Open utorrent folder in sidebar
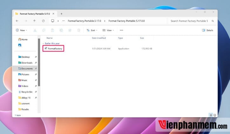The width and height of the screenshot is (230, 134). (x=24, y=103)
